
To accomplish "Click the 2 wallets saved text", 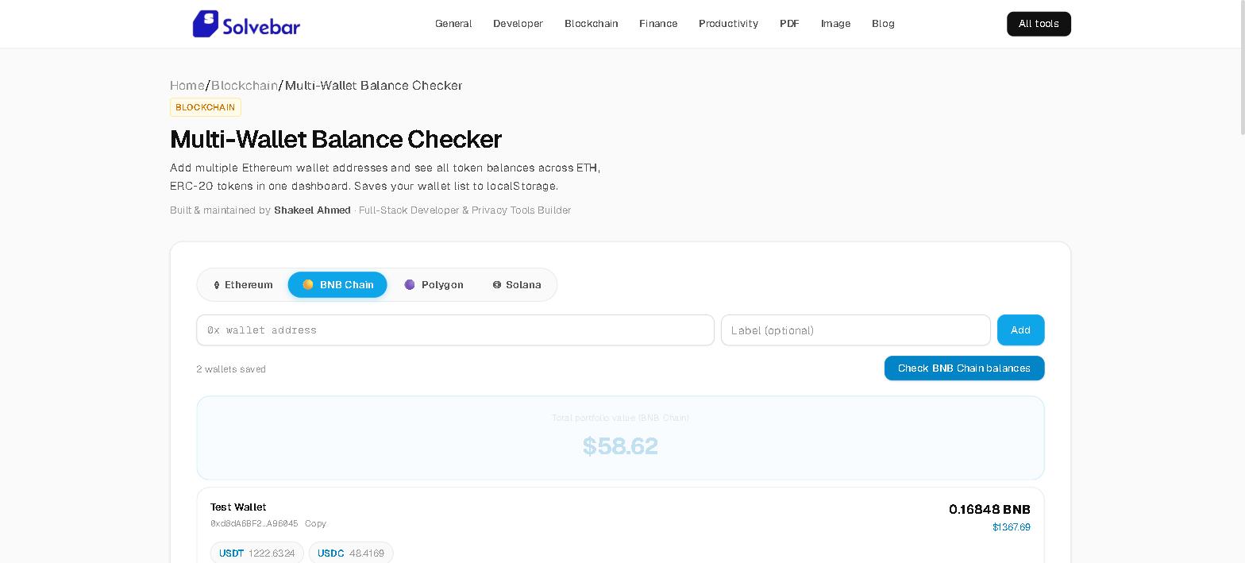I will [231, 369].
